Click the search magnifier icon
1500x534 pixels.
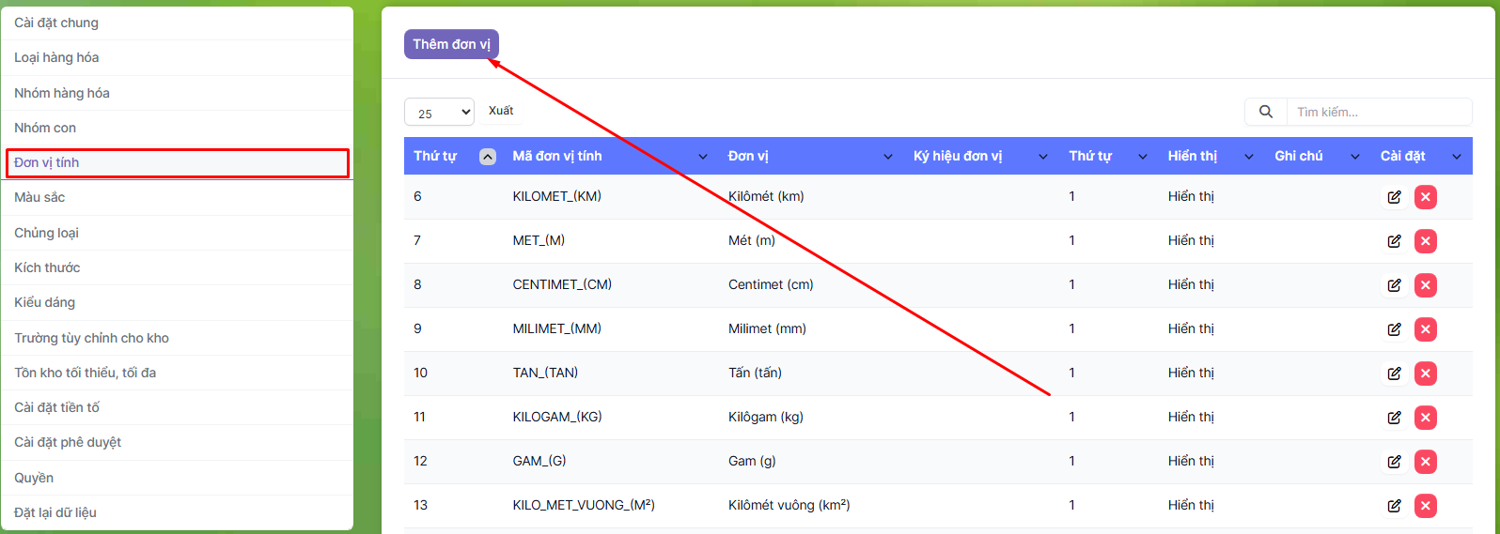(x=1266, y=112)
